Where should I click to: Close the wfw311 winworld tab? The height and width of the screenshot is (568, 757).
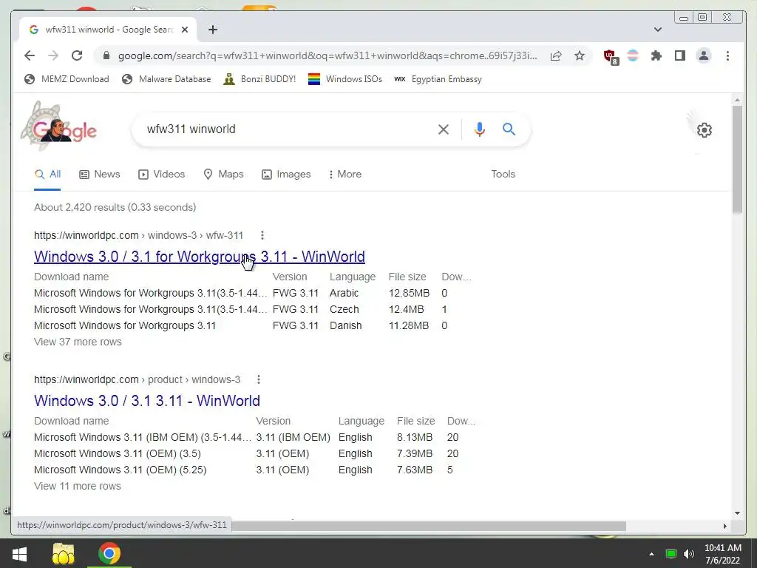(184, 30)
